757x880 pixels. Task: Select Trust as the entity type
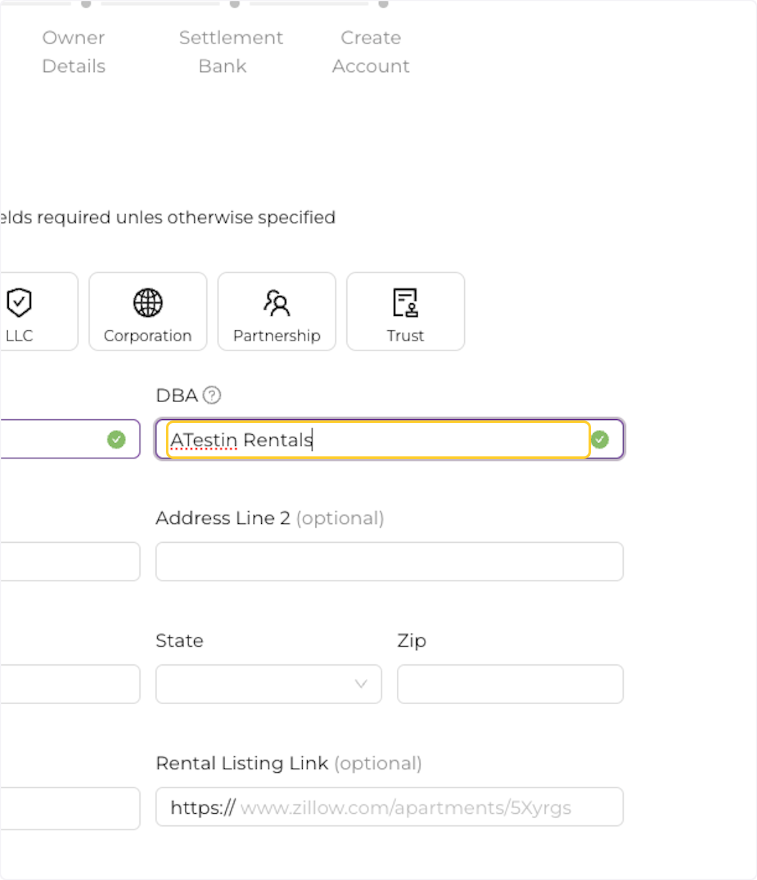point(405,311)
